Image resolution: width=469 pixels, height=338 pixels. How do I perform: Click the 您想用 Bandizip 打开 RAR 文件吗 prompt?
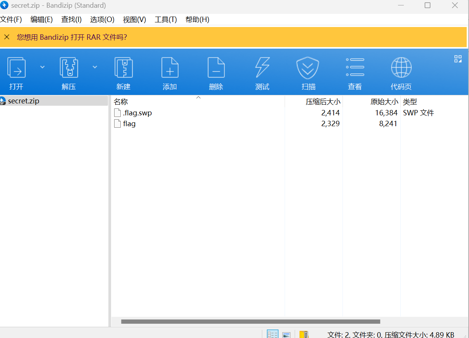tap(72, 37)
